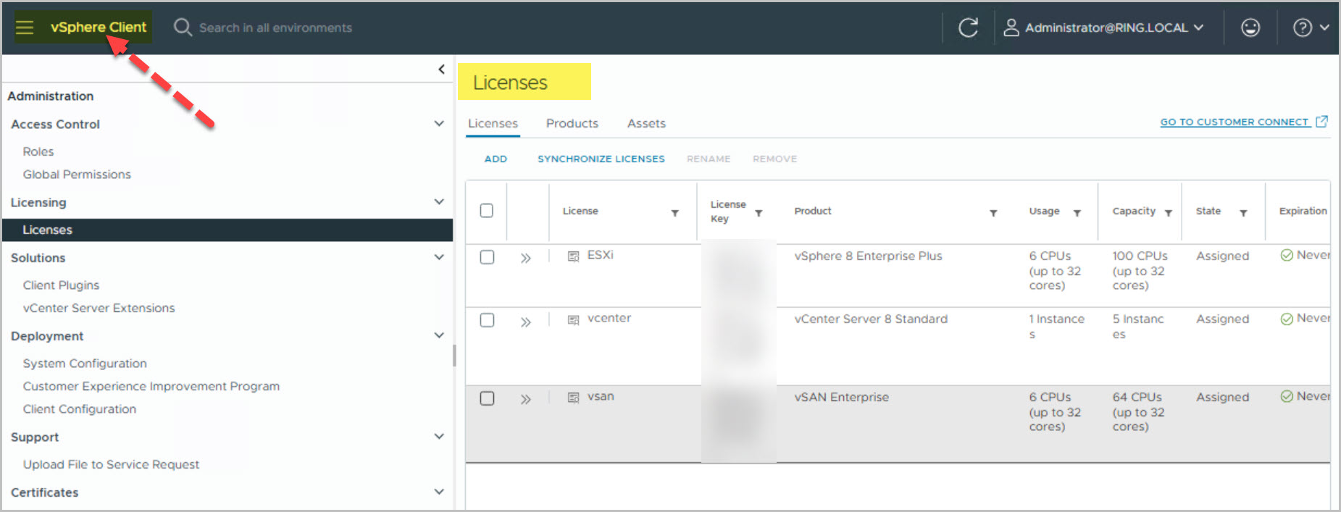Click the green Never check for ESXi
The height and width of the screenshot is (512, 1341).
pos(1287,255)
